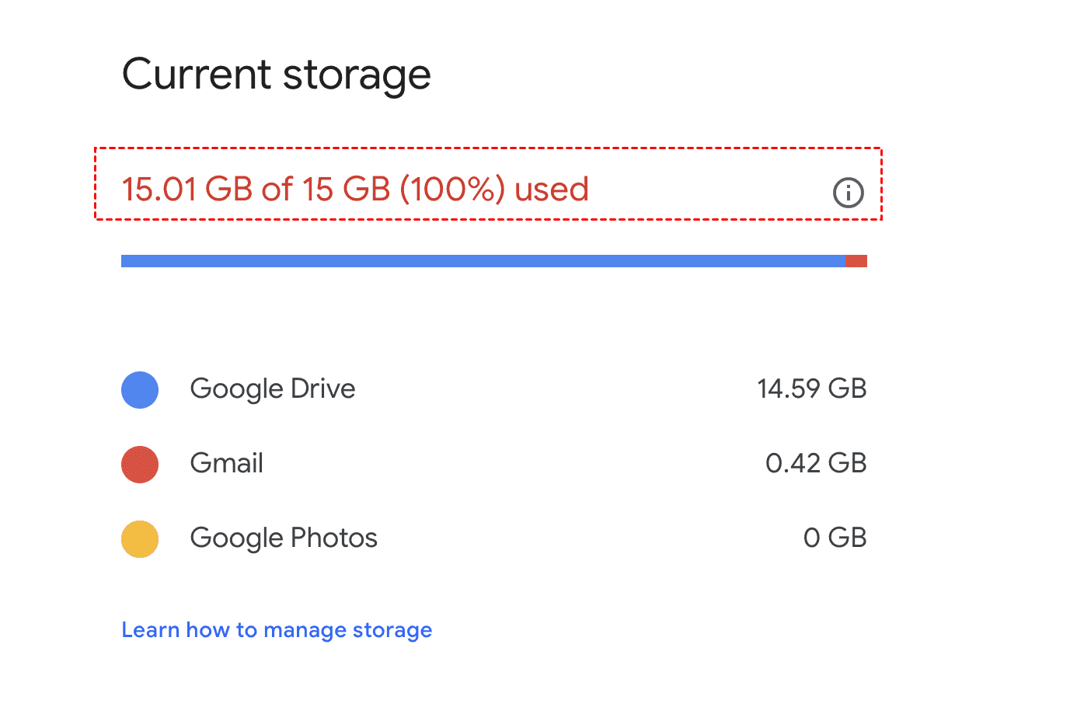Select the Google Drive label
This screenshot has width=1077, height=721.
coord(272,388)
